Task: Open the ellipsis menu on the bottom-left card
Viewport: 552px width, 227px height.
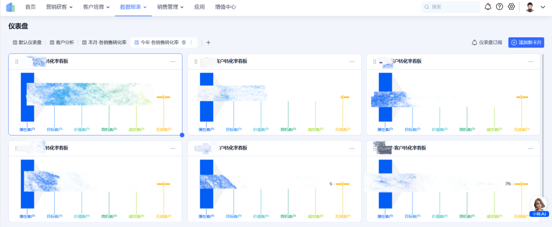Action: click(173, 148)
